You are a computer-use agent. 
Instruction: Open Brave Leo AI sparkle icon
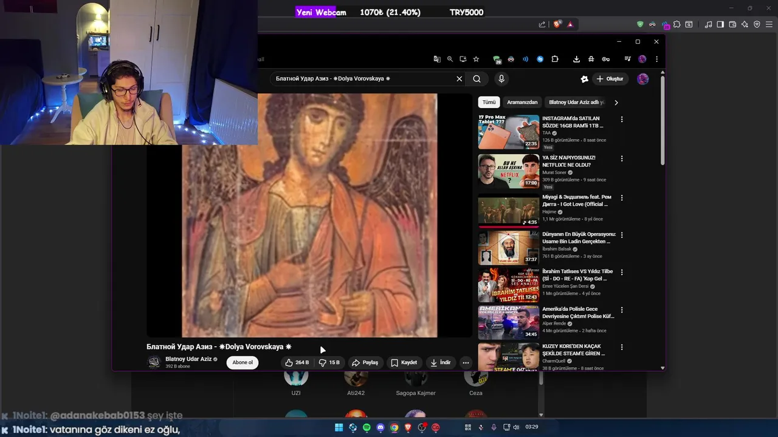745,24
